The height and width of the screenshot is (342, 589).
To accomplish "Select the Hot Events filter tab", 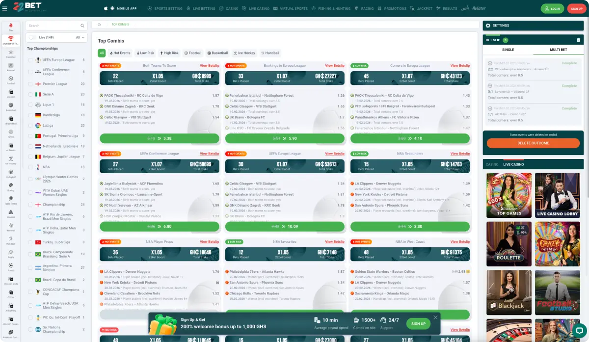I will (x=120, y=53).
